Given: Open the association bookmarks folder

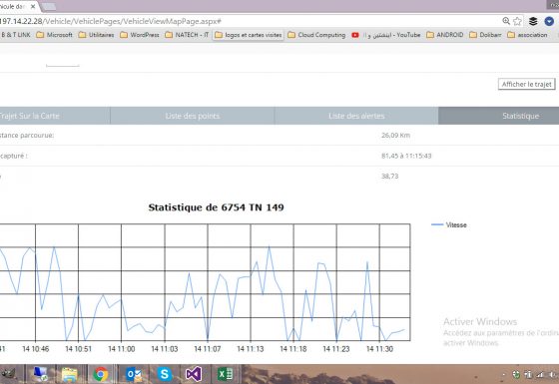Looking at the screenshot, I should (527, 35).
